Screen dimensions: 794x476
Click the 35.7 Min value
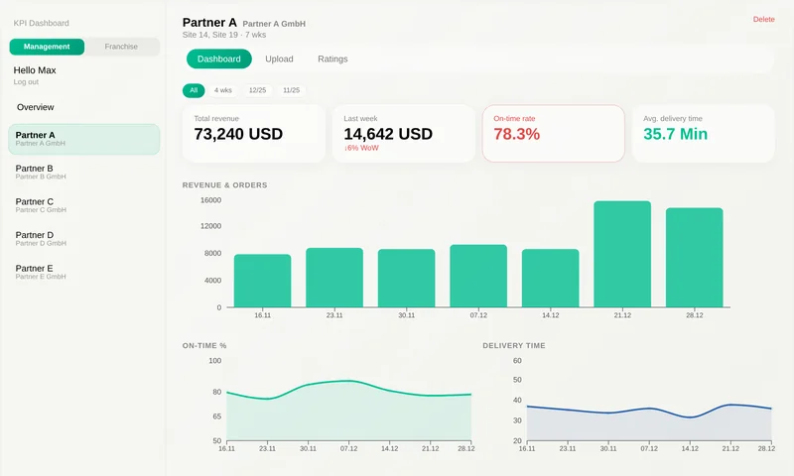675,134
